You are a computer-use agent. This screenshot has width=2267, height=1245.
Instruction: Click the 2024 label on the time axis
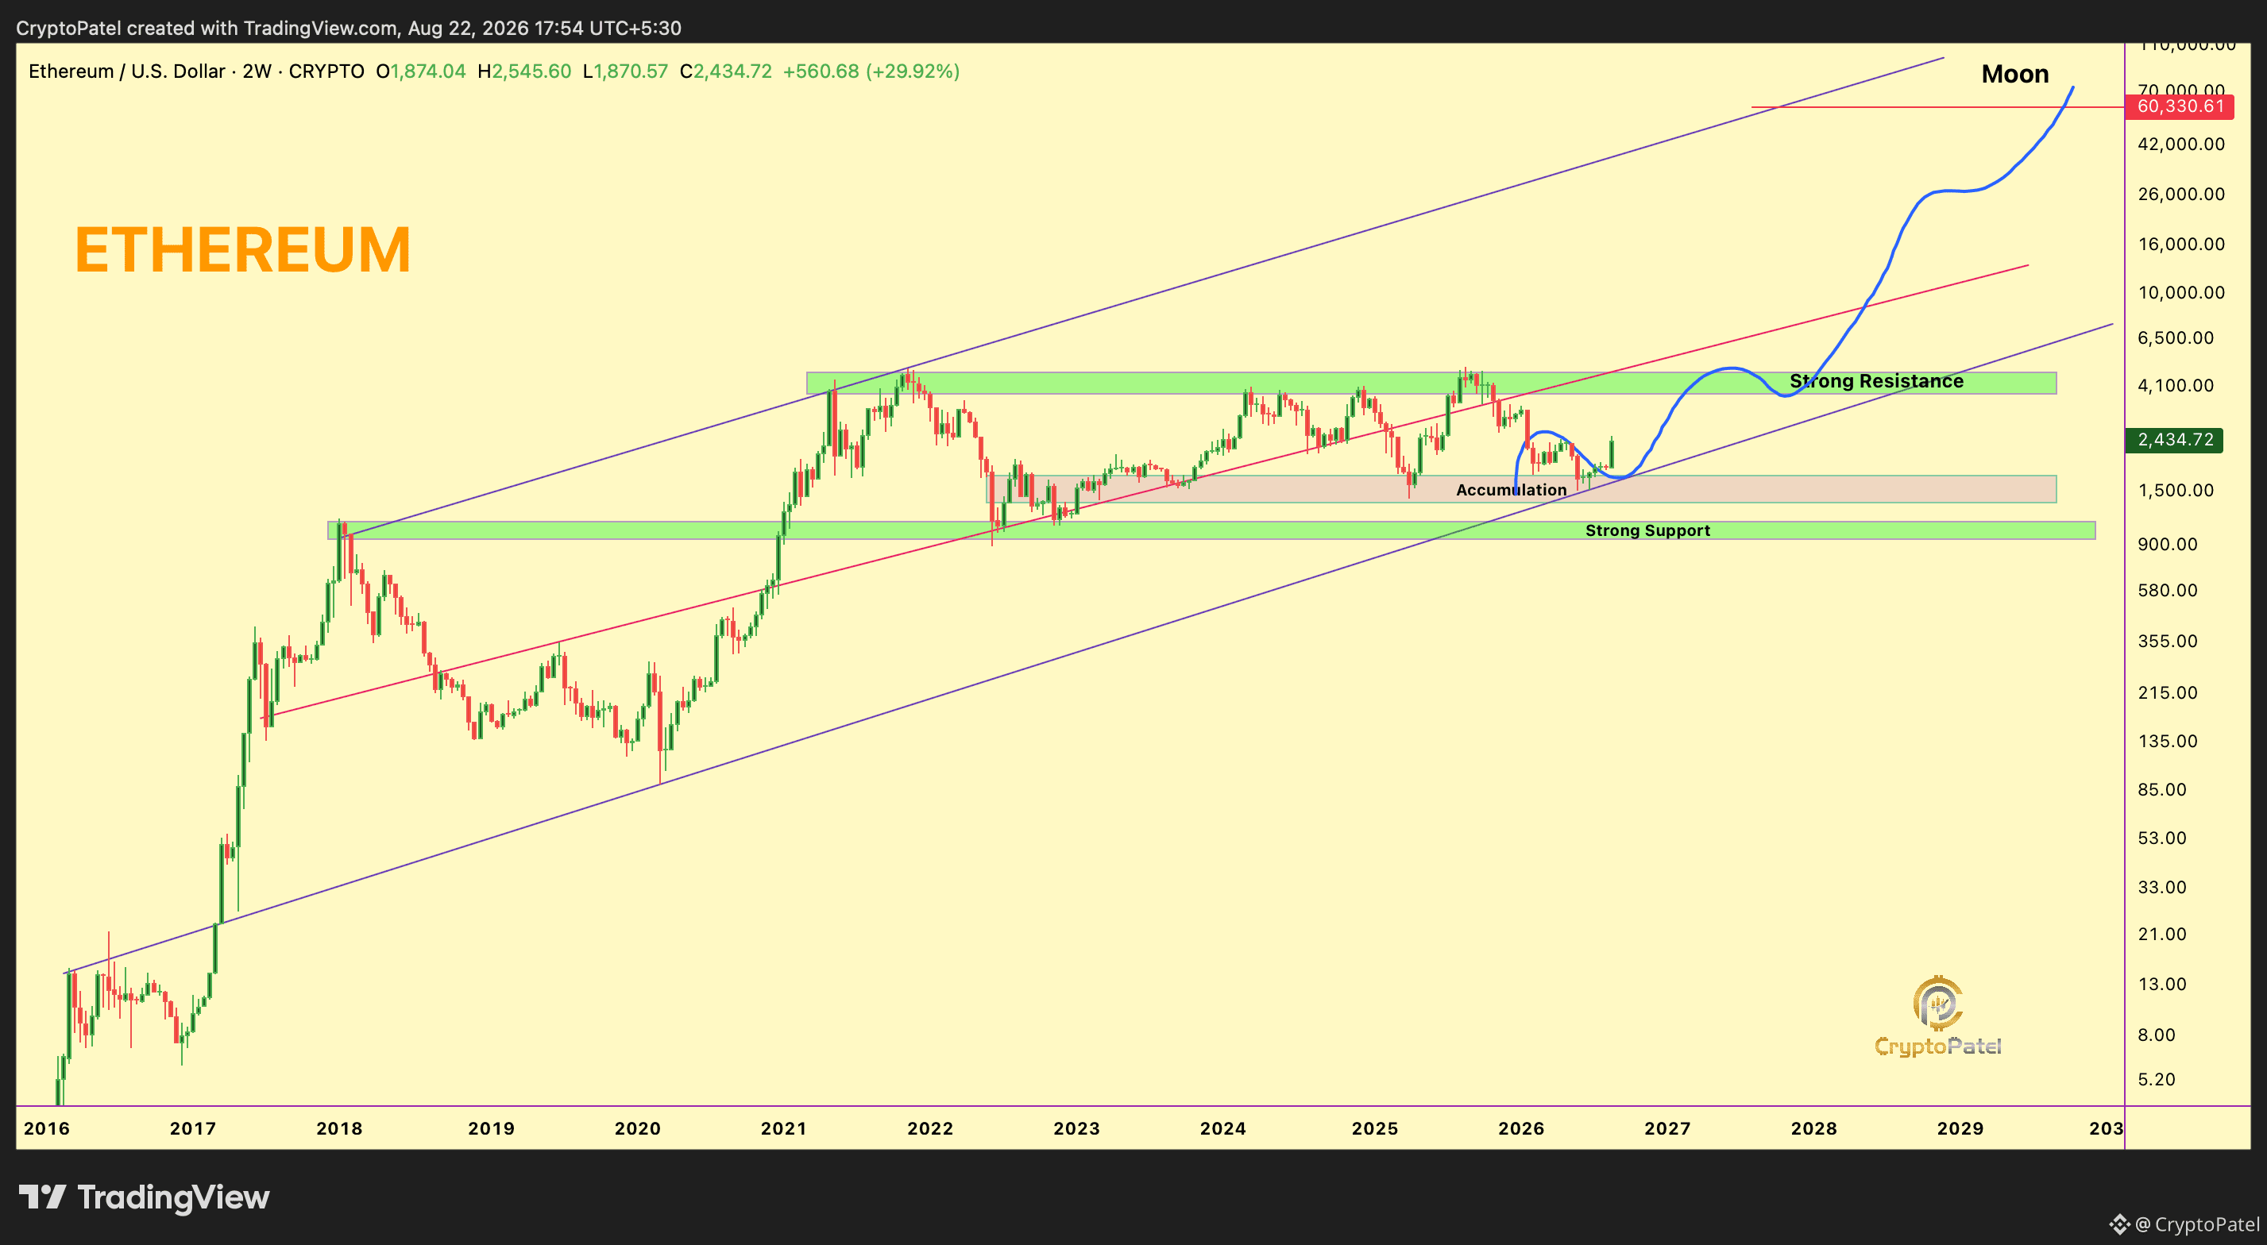click(1223, 1129)
